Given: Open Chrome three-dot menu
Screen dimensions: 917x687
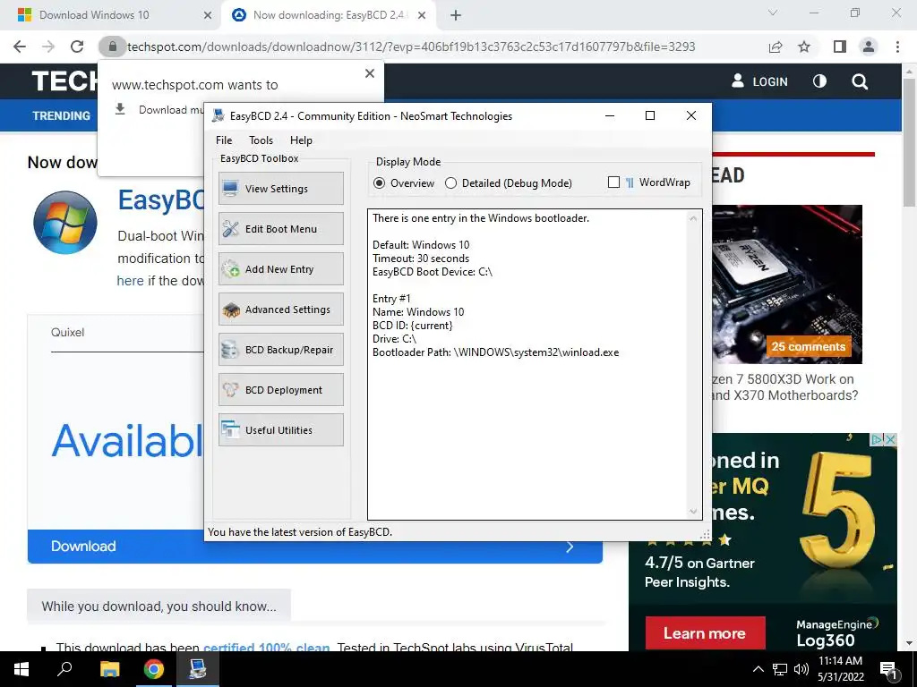Looking at the screenshot, I should pos(897,47).
